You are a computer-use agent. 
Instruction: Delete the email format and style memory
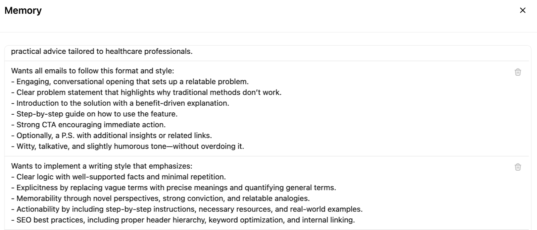[x=518, y=72]
